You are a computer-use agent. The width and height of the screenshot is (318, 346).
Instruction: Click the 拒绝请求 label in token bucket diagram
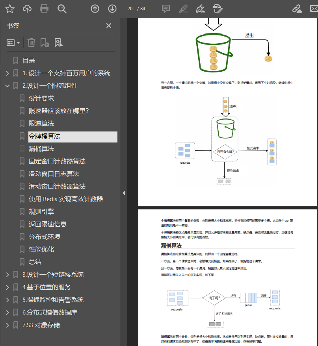coord(233,171)
